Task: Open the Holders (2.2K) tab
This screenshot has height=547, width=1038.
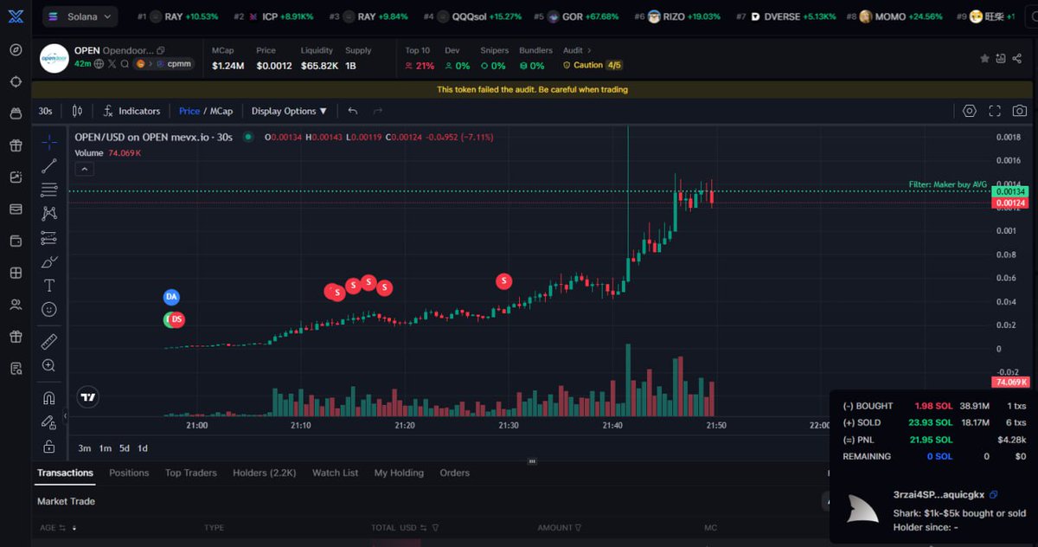Action: 264,473
